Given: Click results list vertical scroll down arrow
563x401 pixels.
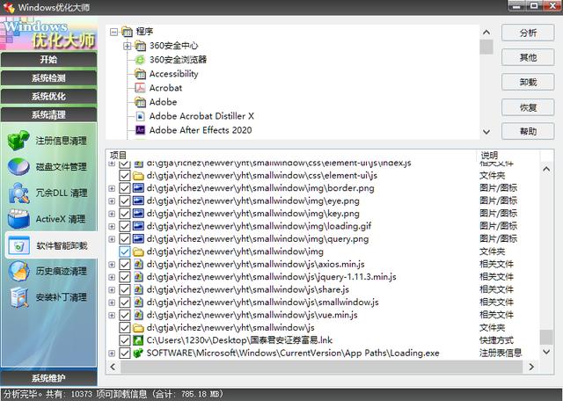Looking at the screenshot, I should 546,352.
